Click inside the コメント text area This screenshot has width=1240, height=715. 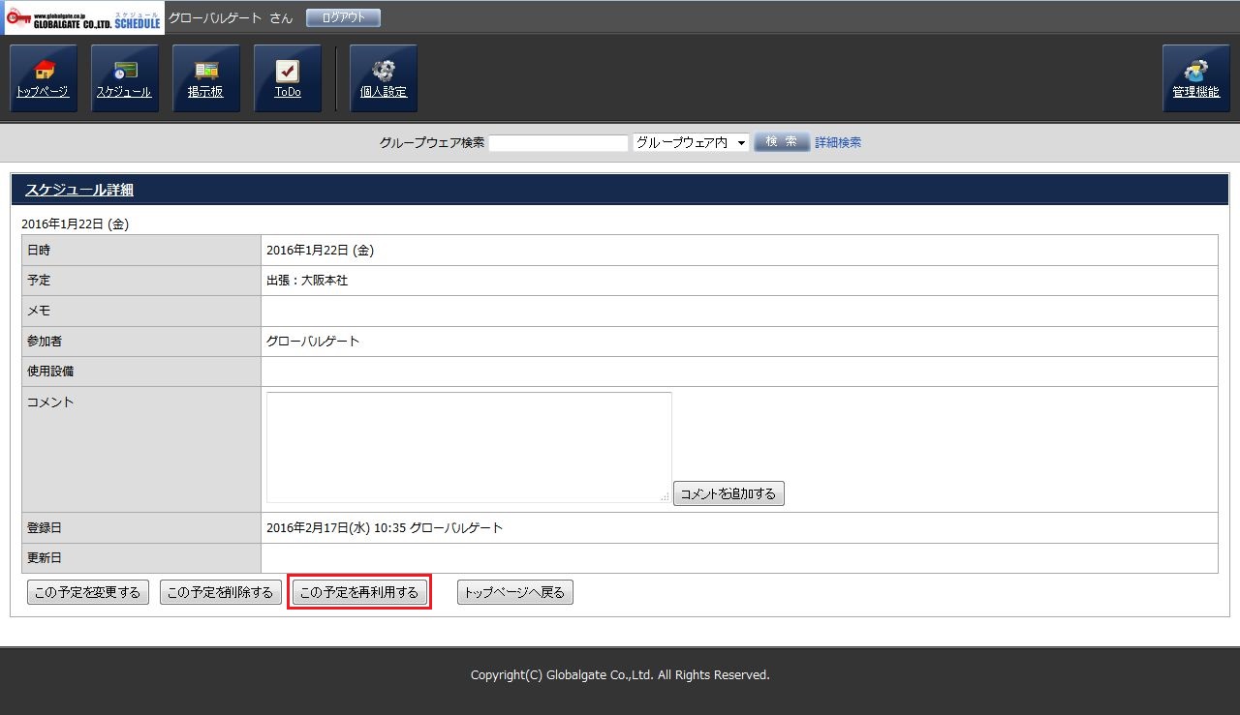469,446
